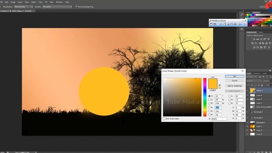Add a Posterize adjustment

(x=258, y=47)
